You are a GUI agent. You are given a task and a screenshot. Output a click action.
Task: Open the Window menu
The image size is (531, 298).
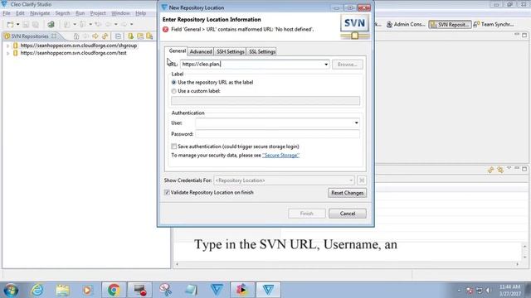pyautogui.click(x=120, y=13)
